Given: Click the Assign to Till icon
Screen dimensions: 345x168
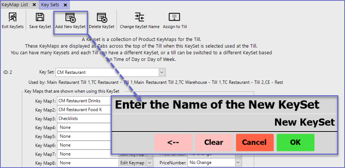Looking at the screenshot, I should pos(174,17).
